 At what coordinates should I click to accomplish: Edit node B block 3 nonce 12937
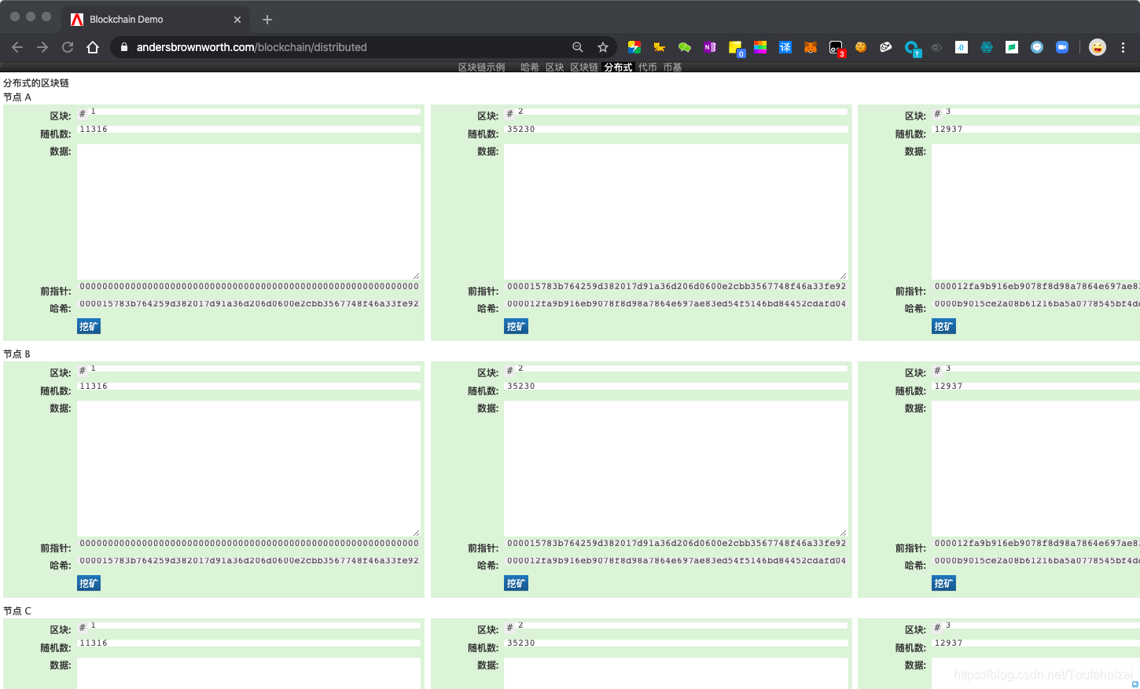1035,386
